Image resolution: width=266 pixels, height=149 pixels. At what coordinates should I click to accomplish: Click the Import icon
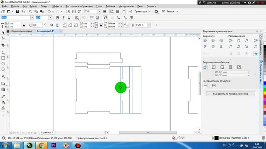[68, 12]
